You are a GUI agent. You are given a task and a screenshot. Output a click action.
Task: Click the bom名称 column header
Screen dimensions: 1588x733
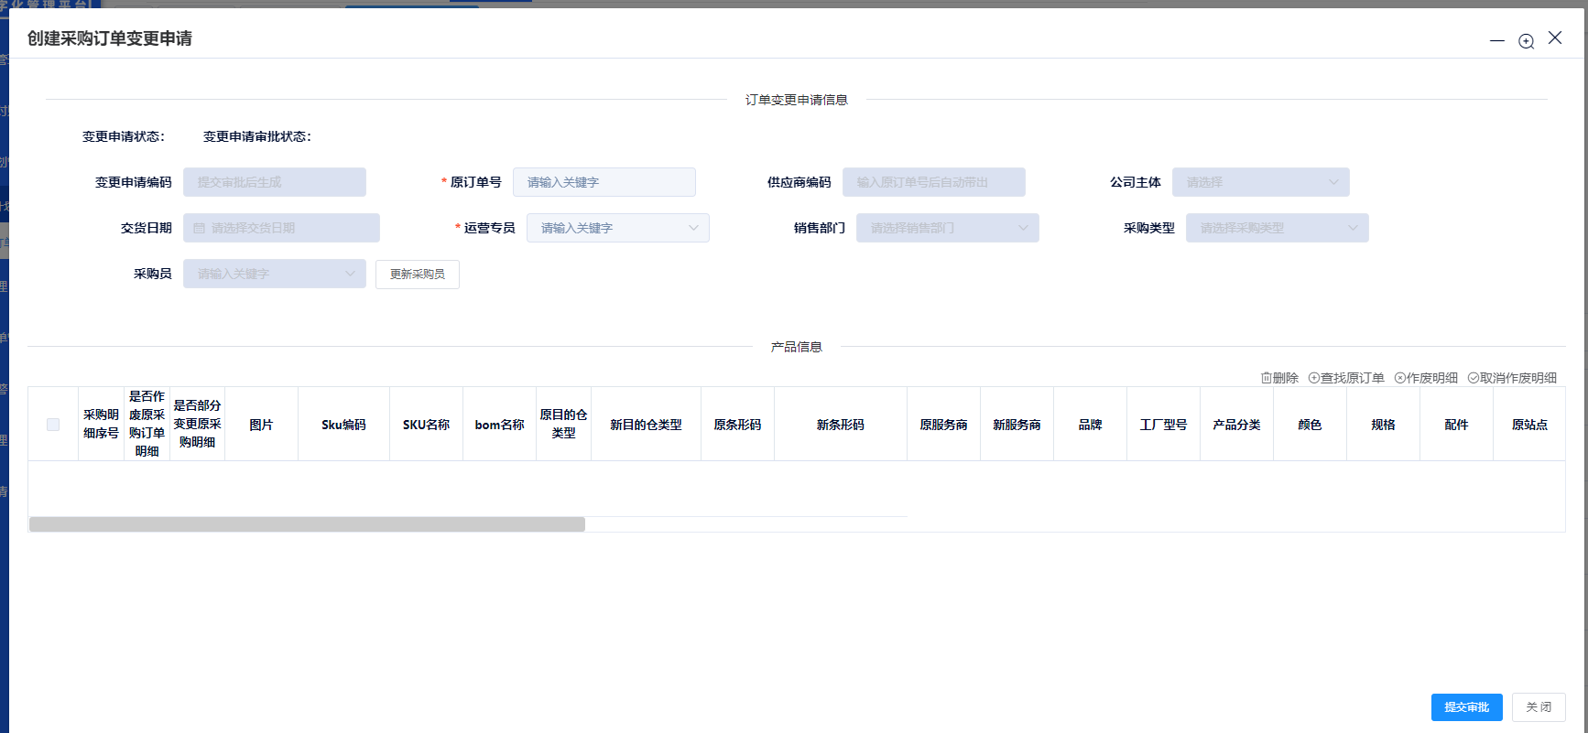(499, 425)
